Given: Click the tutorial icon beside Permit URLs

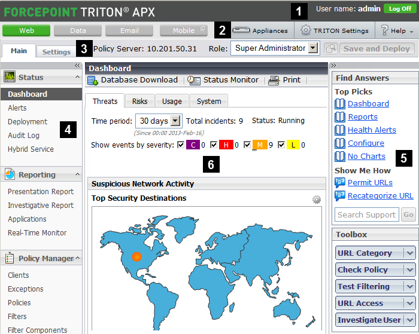Looking at the screenshot, I should pyautogui.click(x=340, y=183).
